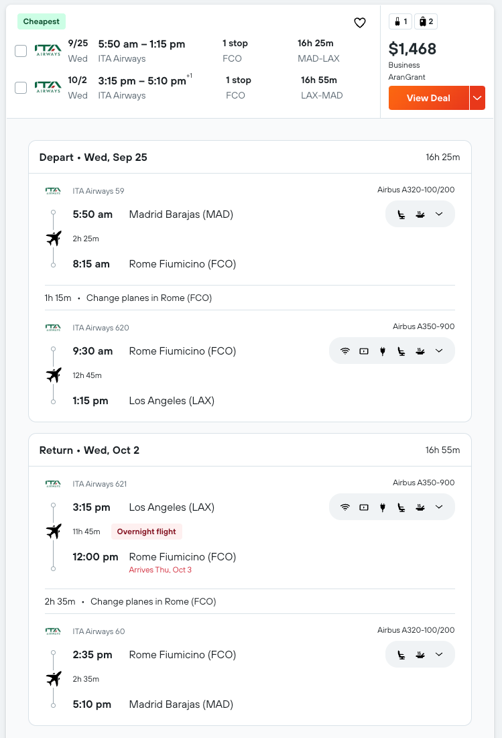Screen dimensions: 502x738
Task: Check the 10/2 LAX-MAD flight checkbox
Action: tap(21, 88)
